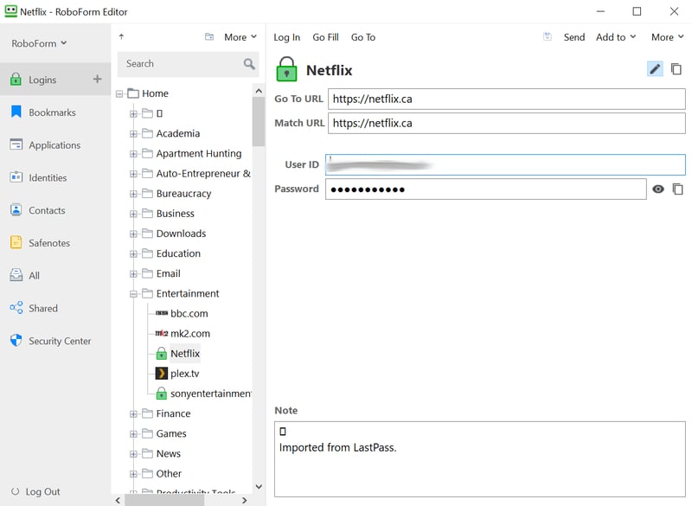Click the copy icon next to pencil
Viewport: 692px width, 506px height.
(676, 69)
